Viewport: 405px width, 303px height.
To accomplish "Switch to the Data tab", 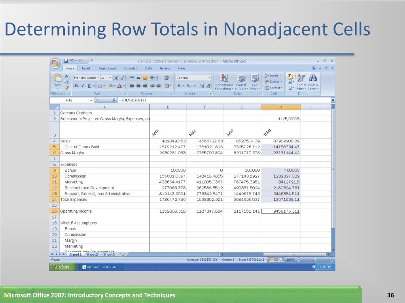I will (x=149, y=68).
